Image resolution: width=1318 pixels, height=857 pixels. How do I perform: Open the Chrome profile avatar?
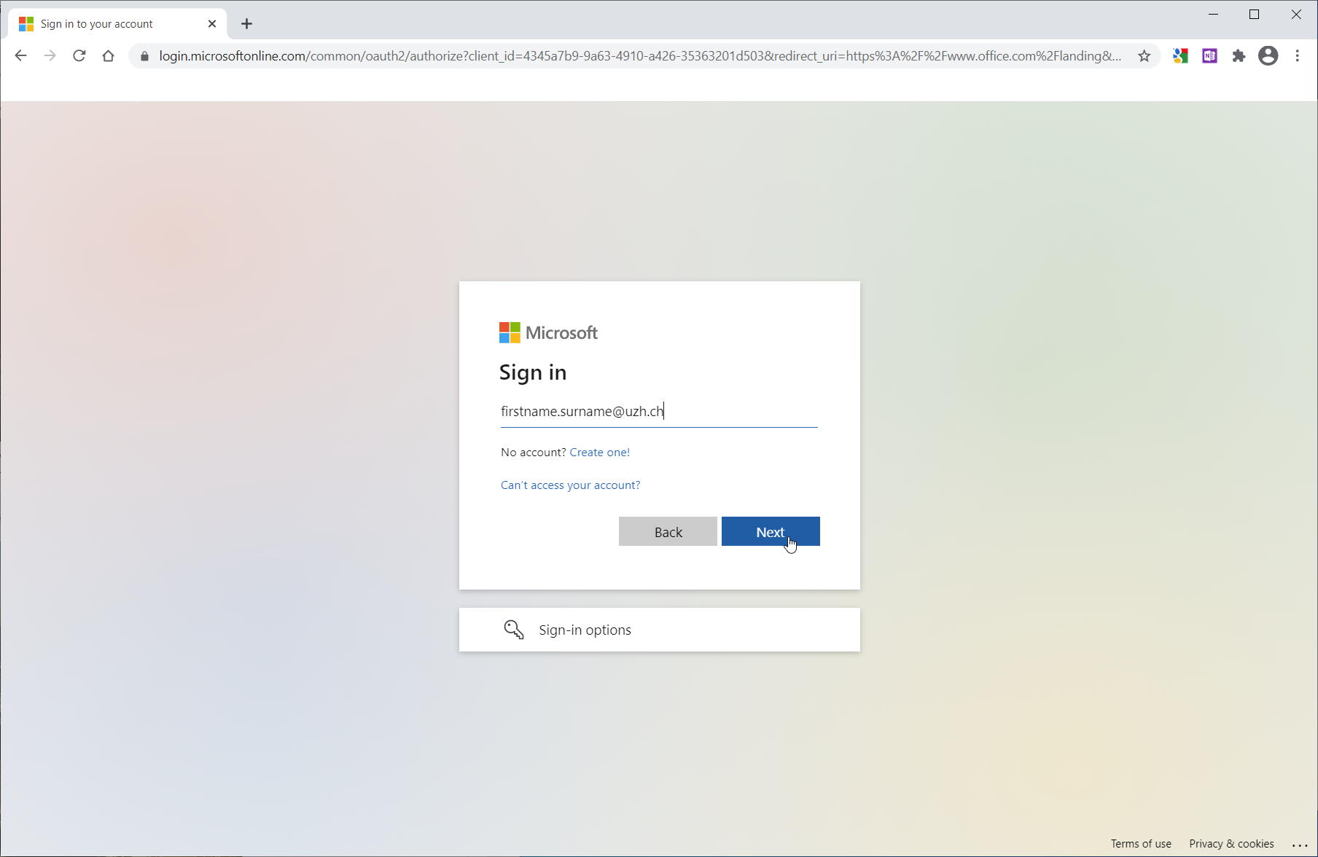[1268, 56]
